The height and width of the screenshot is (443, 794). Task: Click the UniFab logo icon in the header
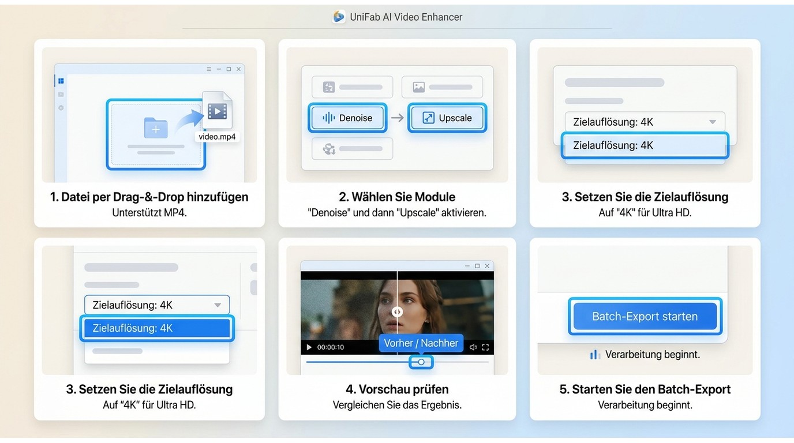(x=339, y=17)
